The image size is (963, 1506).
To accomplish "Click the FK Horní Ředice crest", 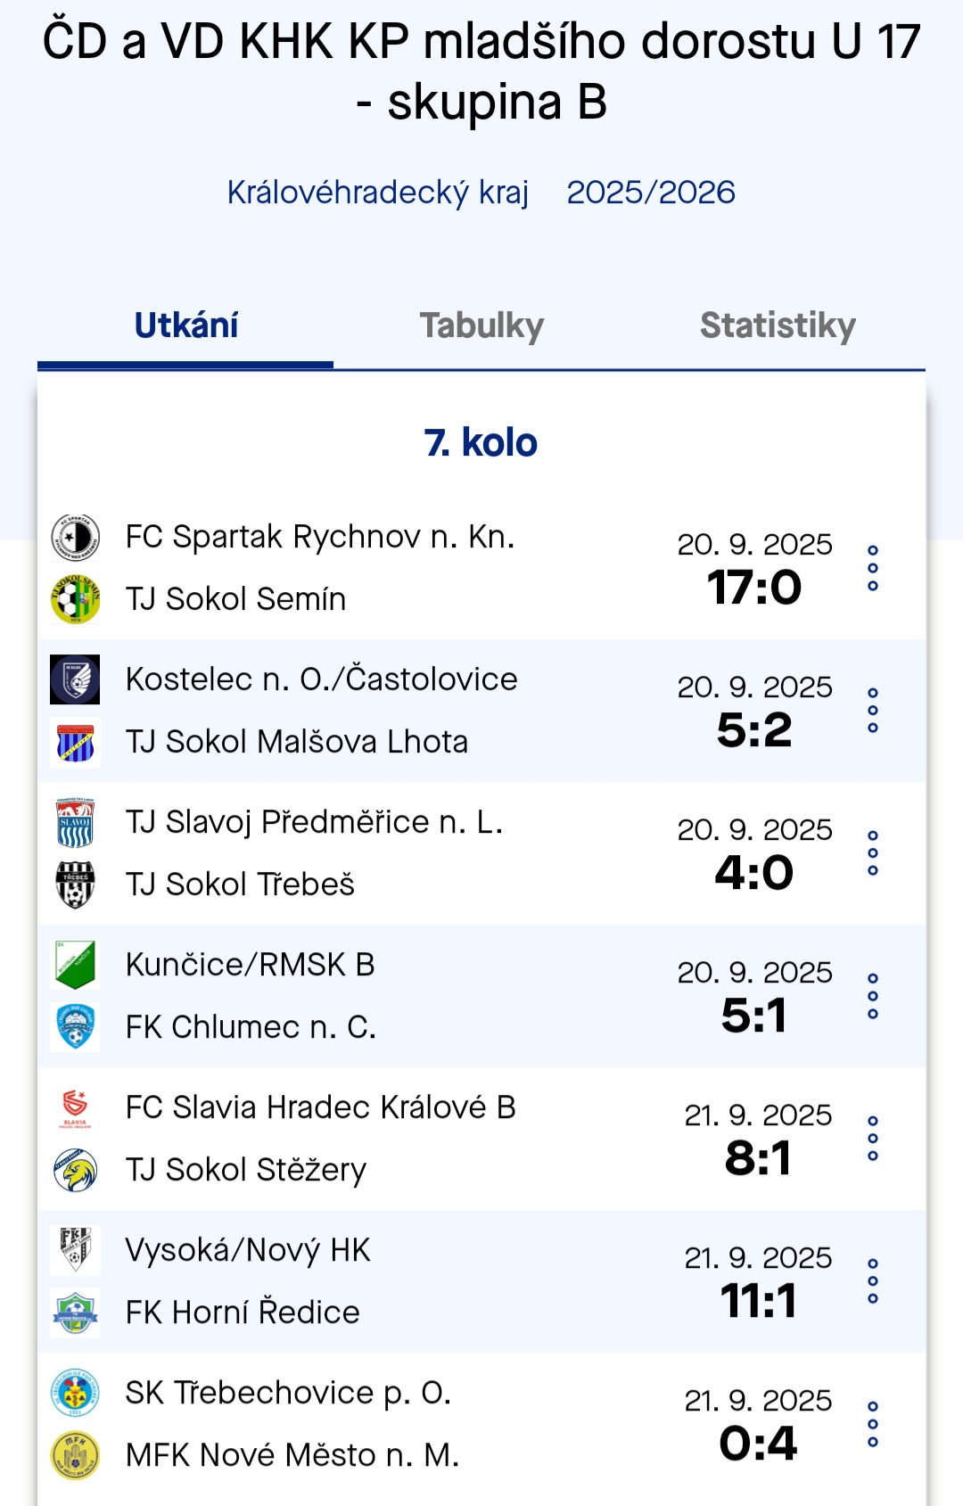I will [75, 1313].
